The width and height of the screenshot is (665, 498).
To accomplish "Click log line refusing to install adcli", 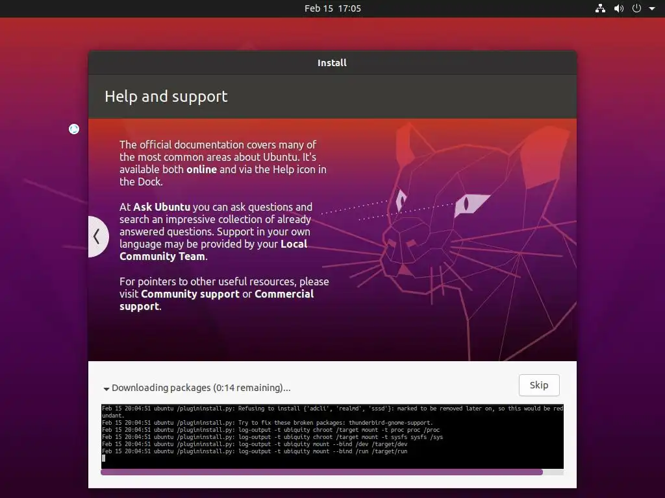I will [x=332, y=412].
